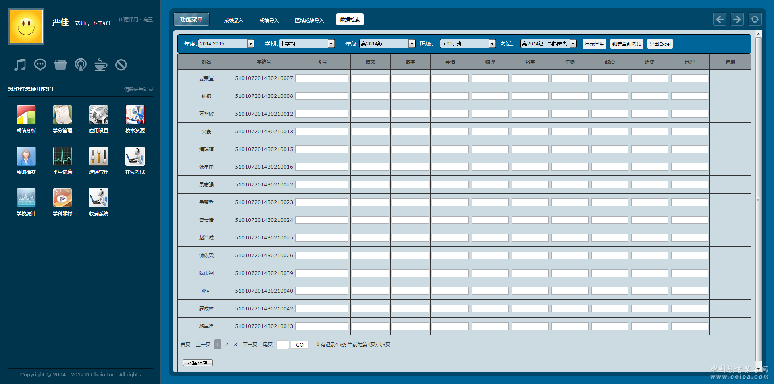Open 校本资源 icon in sidebar
This screenshot has width=774, height=384.
click(x=135, y=115)
